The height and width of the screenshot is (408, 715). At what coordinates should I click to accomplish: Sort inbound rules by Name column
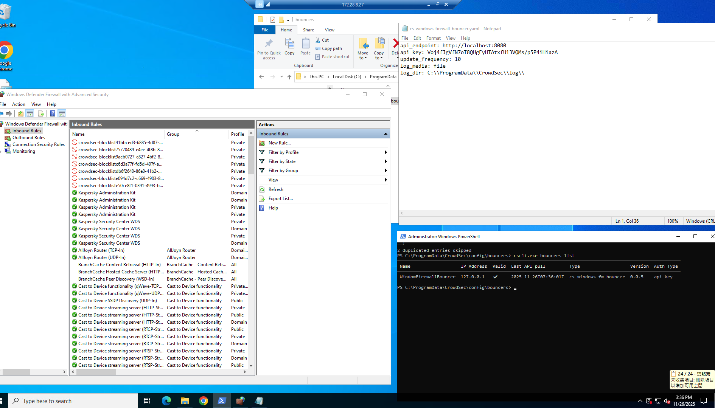point(117,134)
